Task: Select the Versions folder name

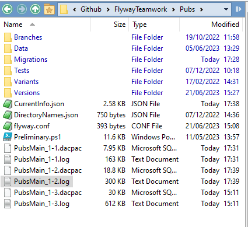Action: point(27,93)
